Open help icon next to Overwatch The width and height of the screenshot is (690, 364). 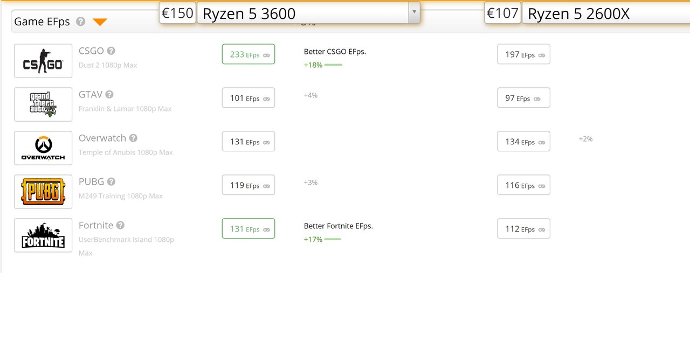pyautogui.click(x=133, y=138)
